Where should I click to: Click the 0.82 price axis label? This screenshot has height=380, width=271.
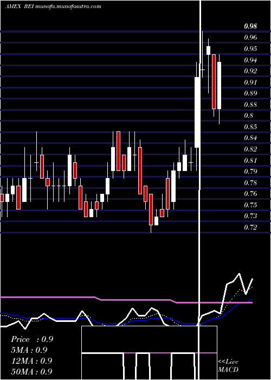point(250,149)
